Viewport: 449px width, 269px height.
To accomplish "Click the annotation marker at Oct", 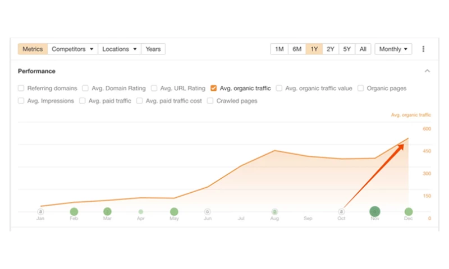I will point(341,212).
